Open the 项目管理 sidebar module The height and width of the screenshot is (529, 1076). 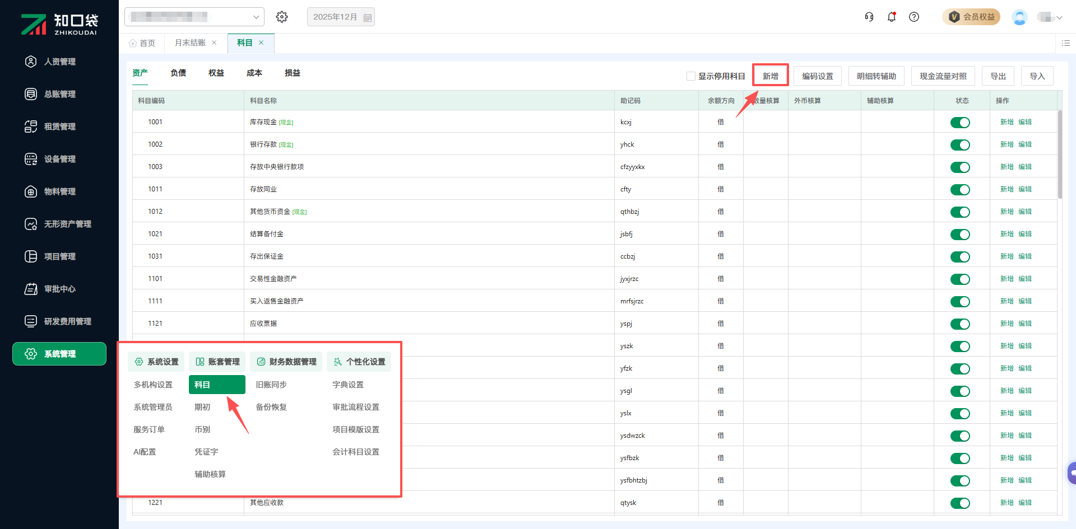click(x=59, y=256)
